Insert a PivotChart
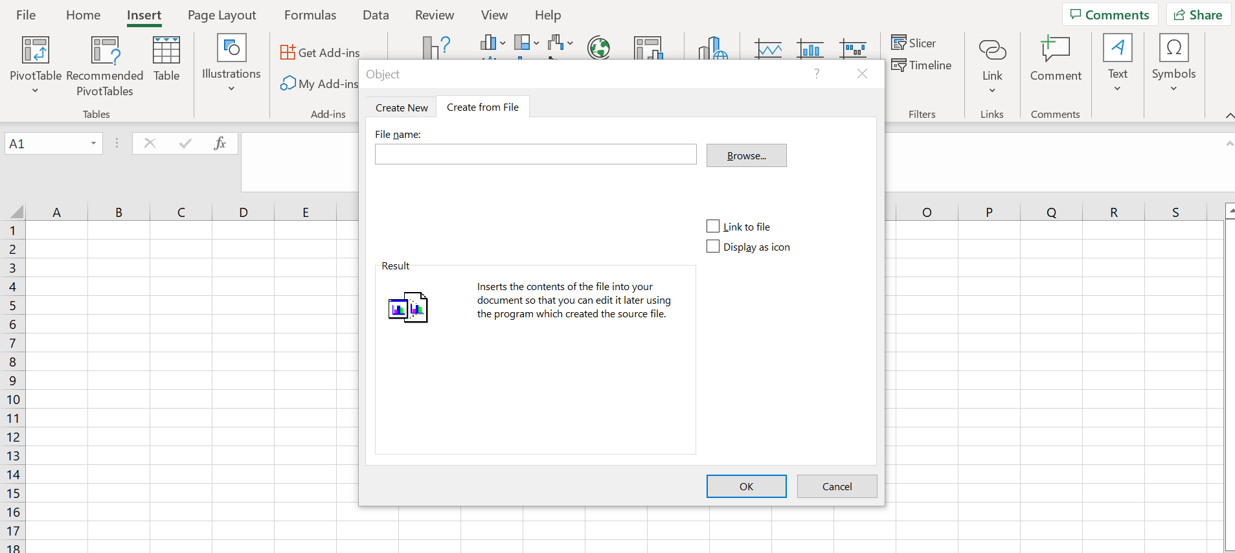Viewport: 1235px width, 553px height. click(x=648, y=48)
